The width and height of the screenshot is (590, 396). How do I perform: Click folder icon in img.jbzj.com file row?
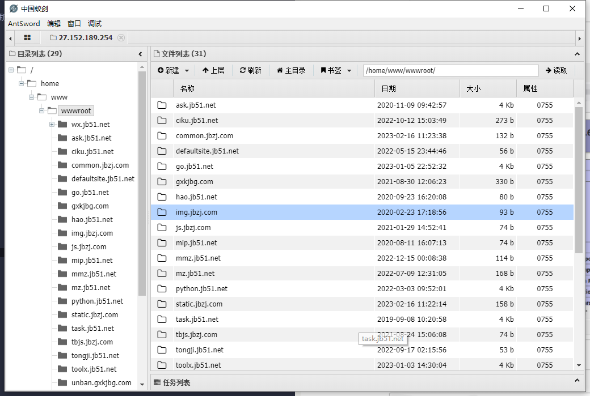(x=162, y=212)
